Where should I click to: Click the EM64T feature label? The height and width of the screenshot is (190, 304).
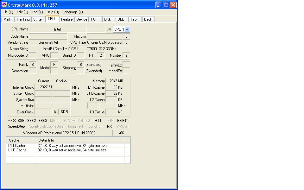point(123,121)
